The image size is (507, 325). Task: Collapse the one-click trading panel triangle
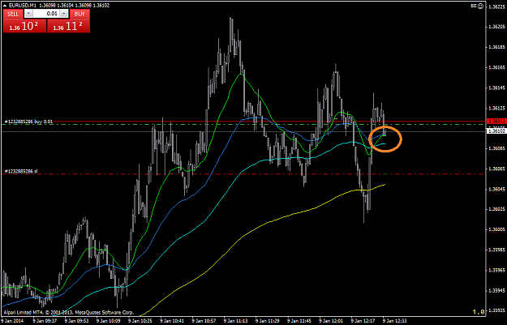(5, 6)
